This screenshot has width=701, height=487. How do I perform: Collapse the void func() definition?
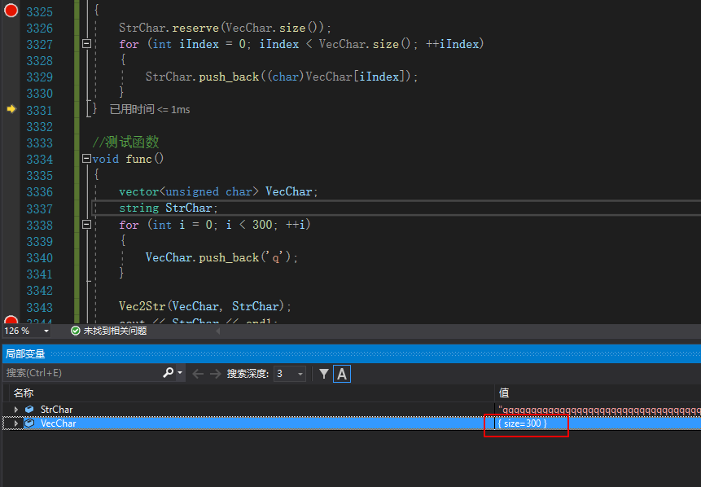tap(87, 159)
